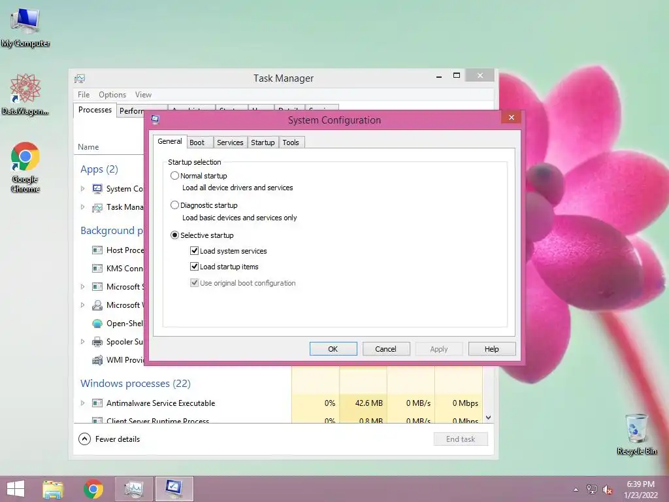Open Task Manager File menu
The width and height of the screenshot is (669, 502).
click(x=84, y=95)
